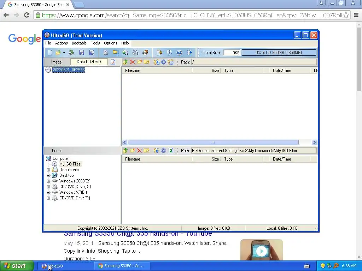Click the folder-disc icon after the image gear
The image size is (362, 271).
pos(171,62)
